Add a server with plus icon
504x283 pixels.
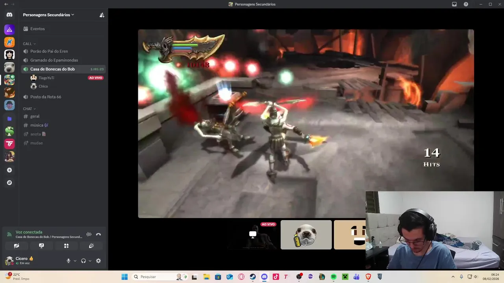[9, 170]
